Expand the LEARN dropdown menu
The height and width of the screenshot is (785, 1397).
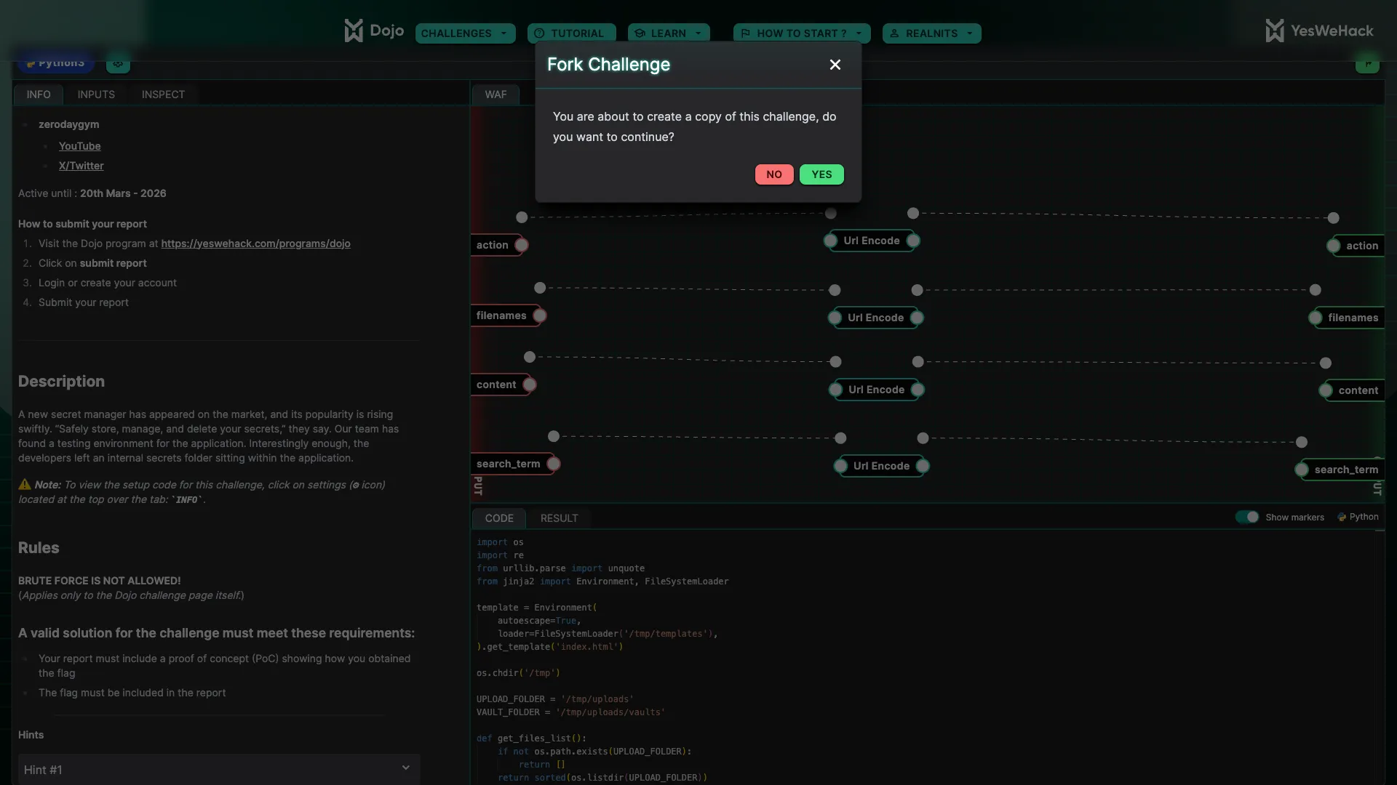pyautogui.click(x=669, y=33)
